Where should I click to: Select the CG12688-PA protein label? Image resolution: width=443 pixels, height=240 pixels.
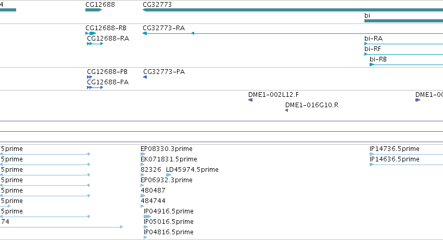pyautogui.click(x=108, y=82)
